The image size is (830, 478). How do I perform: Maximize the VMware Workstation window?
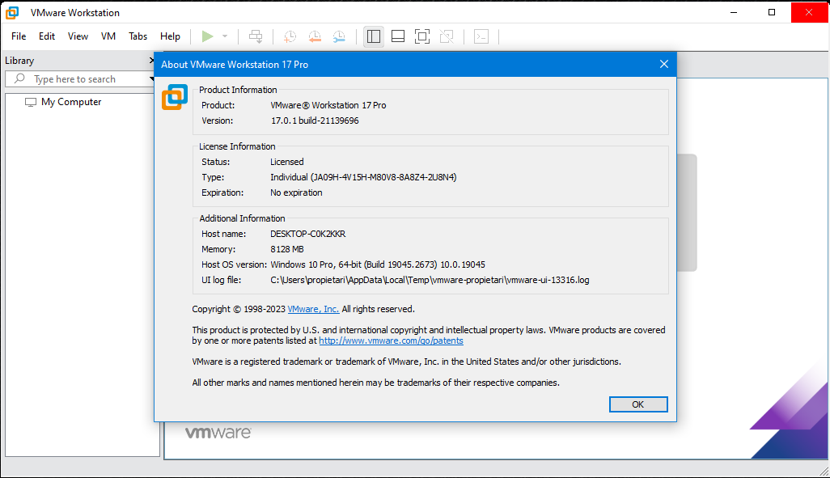772,12
